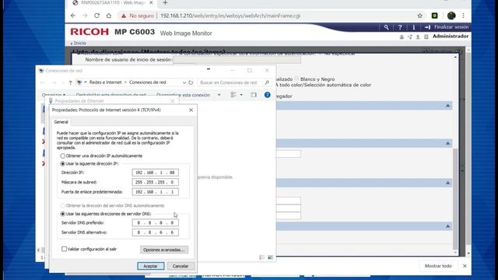This screenshot has width=498, height=280.
Task: Click the green browser extension icon
Action: pyautogui.click(x=434, y=16)
